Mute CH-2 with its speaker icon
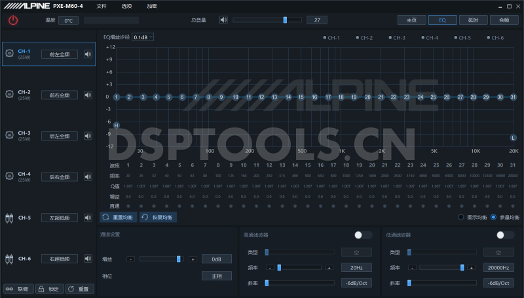 (88, 95)
